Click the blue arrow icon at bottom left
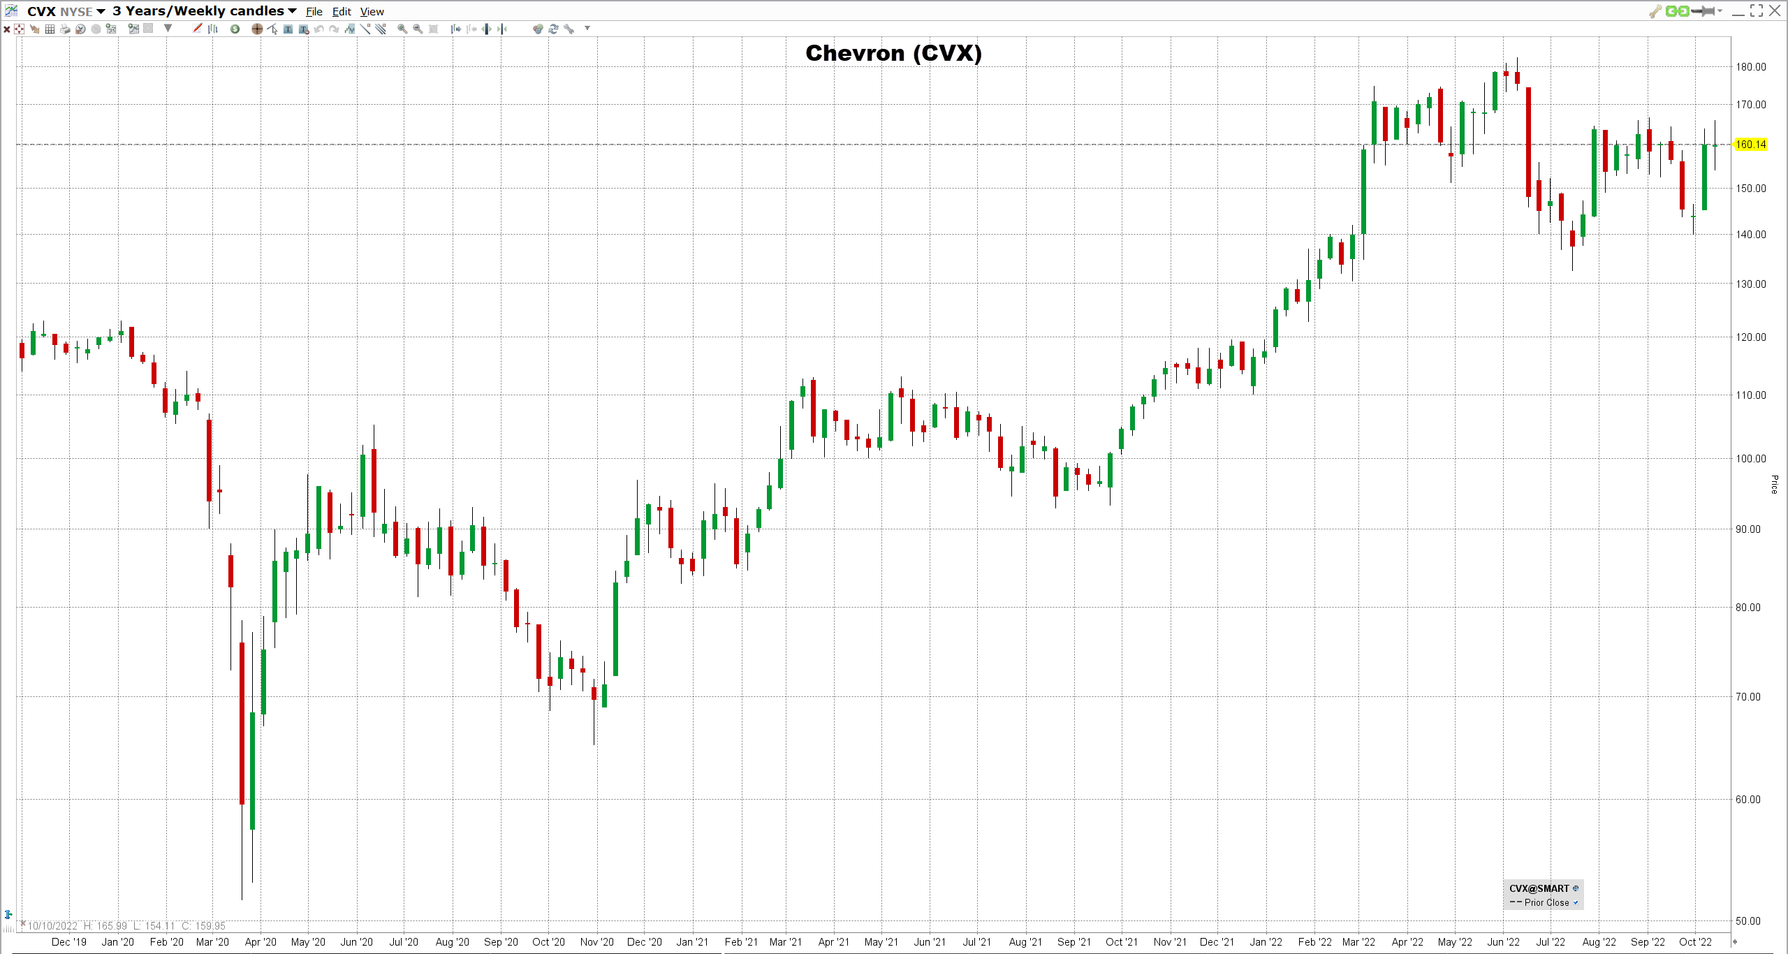The image size is (1788, 954). pyautogui.click(x=8, y=914)
